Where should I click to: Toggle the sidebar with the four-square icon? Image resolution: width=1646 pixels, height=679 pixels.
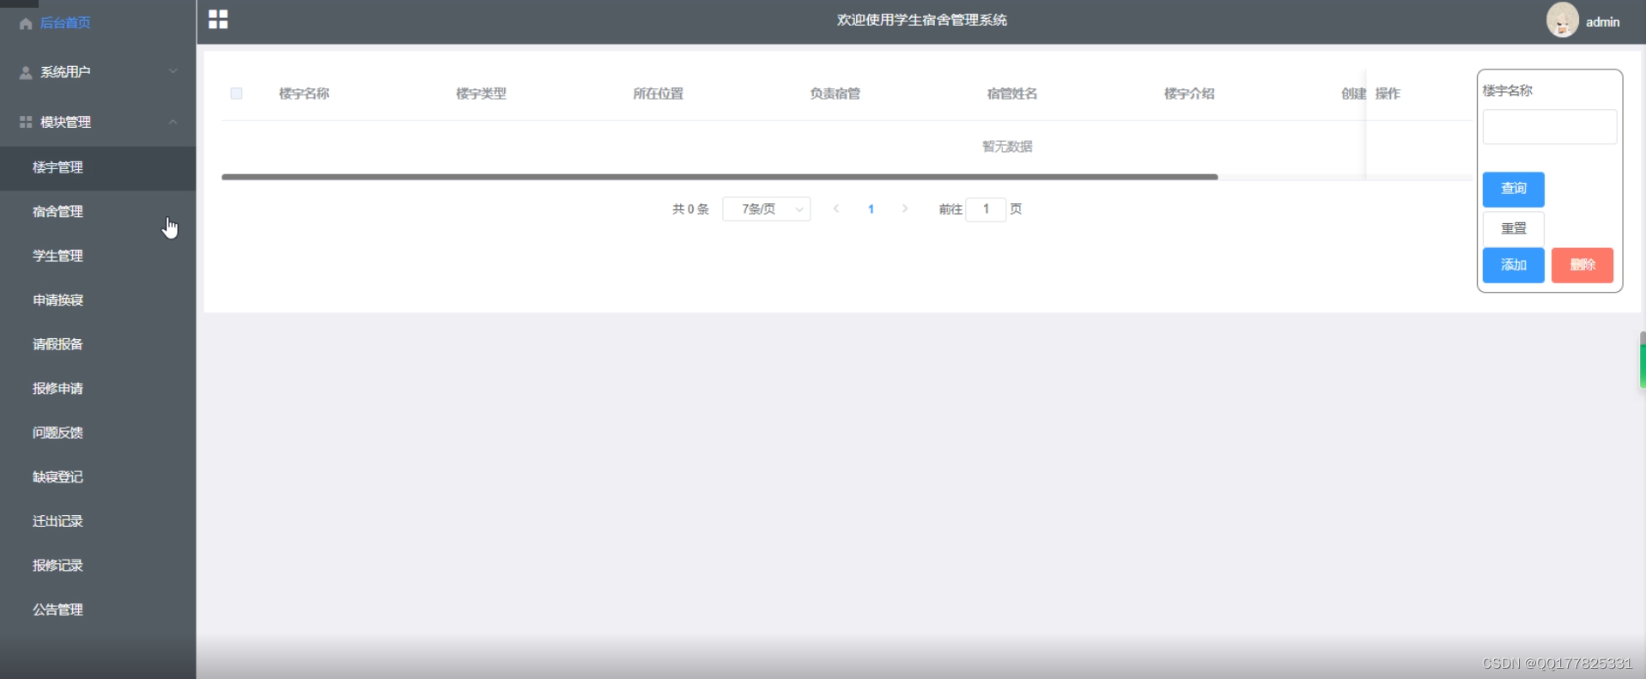click(218, 19)
